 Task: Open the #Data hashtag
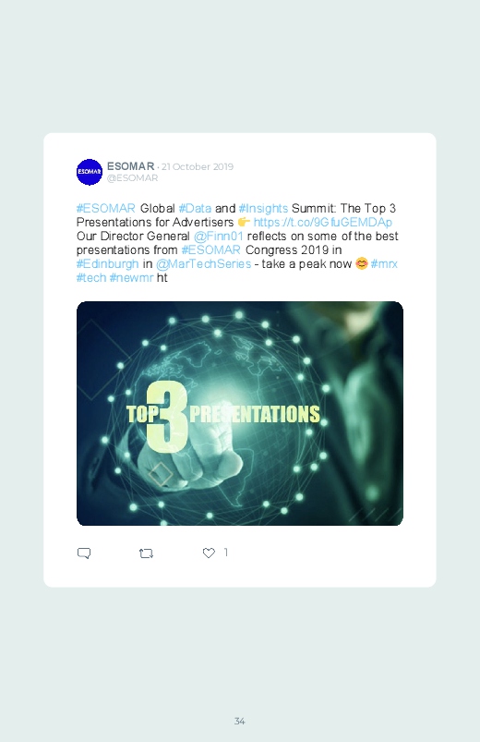195,208
